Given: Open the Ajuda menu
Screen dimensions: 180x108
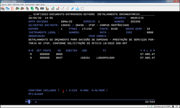Looking at the screenshot, I should 42,4.
